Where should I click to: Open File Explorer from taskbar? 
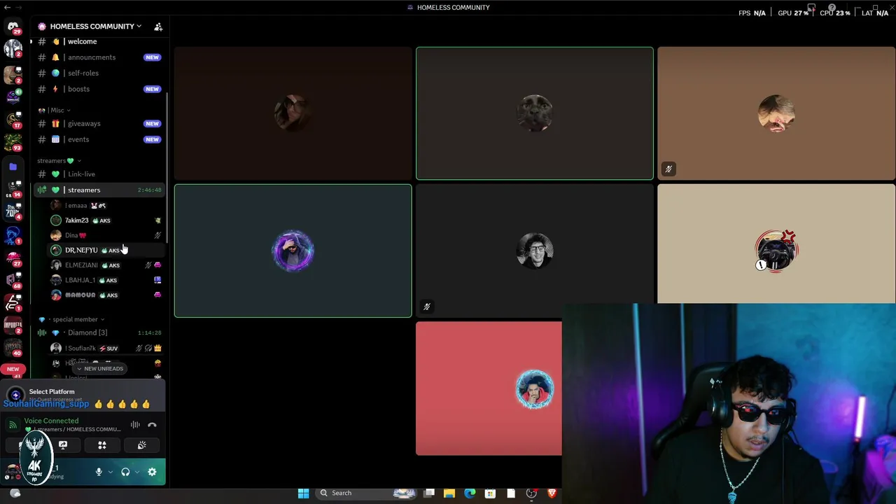click(x=449, y=493)
